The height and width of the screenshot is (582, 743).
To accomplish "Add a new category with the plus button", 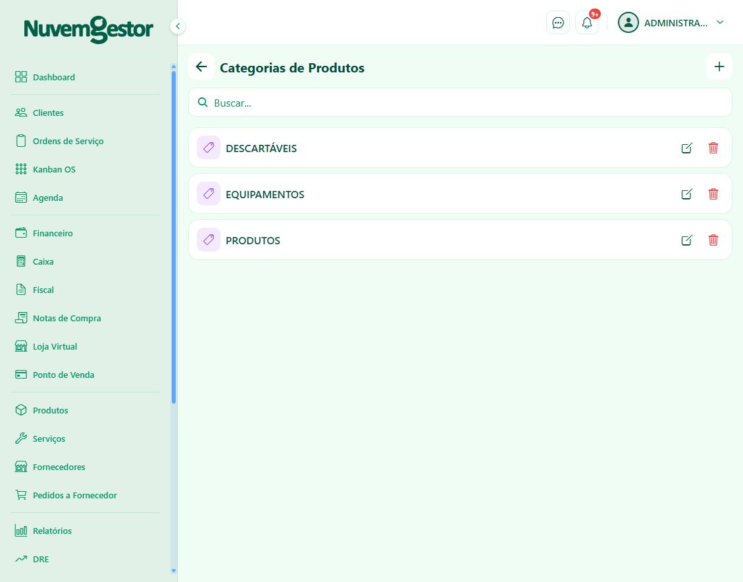I will point(719,67).
